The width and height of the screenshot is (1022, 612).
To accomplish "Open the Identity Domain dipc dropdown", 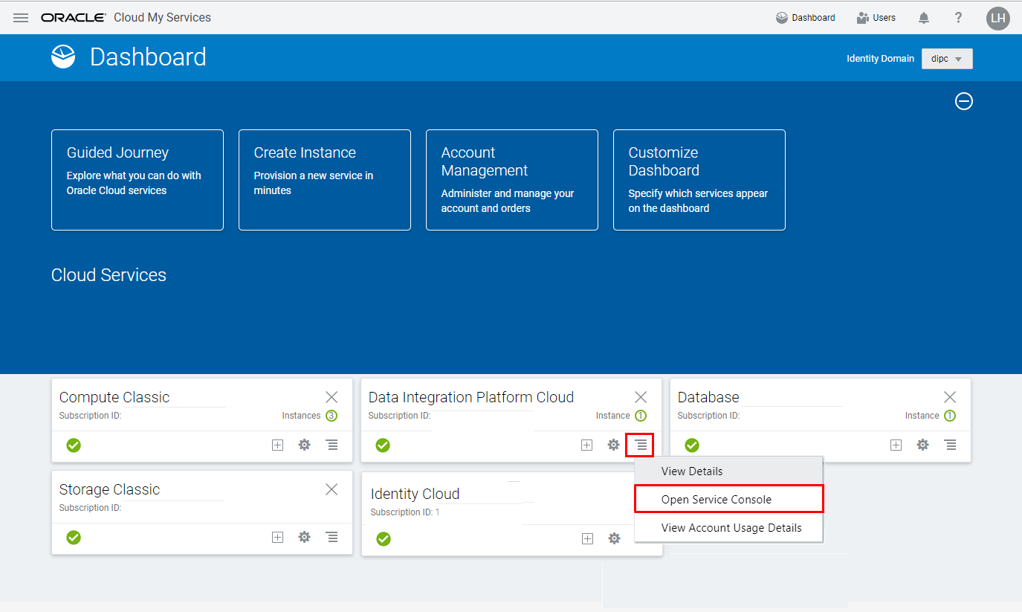I will (947, 59).
